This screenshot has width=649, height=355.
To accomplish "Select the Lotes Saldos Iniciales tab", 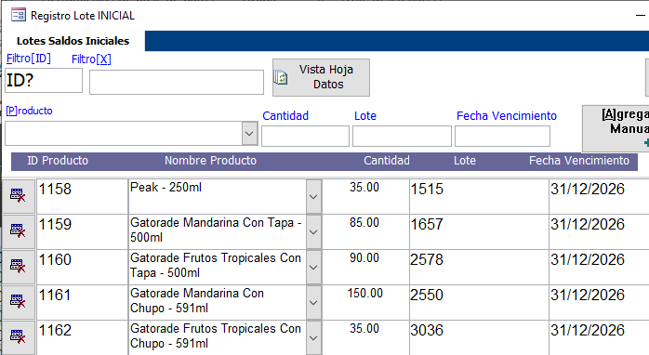I will pyautogui.click(x=73, y=41).
